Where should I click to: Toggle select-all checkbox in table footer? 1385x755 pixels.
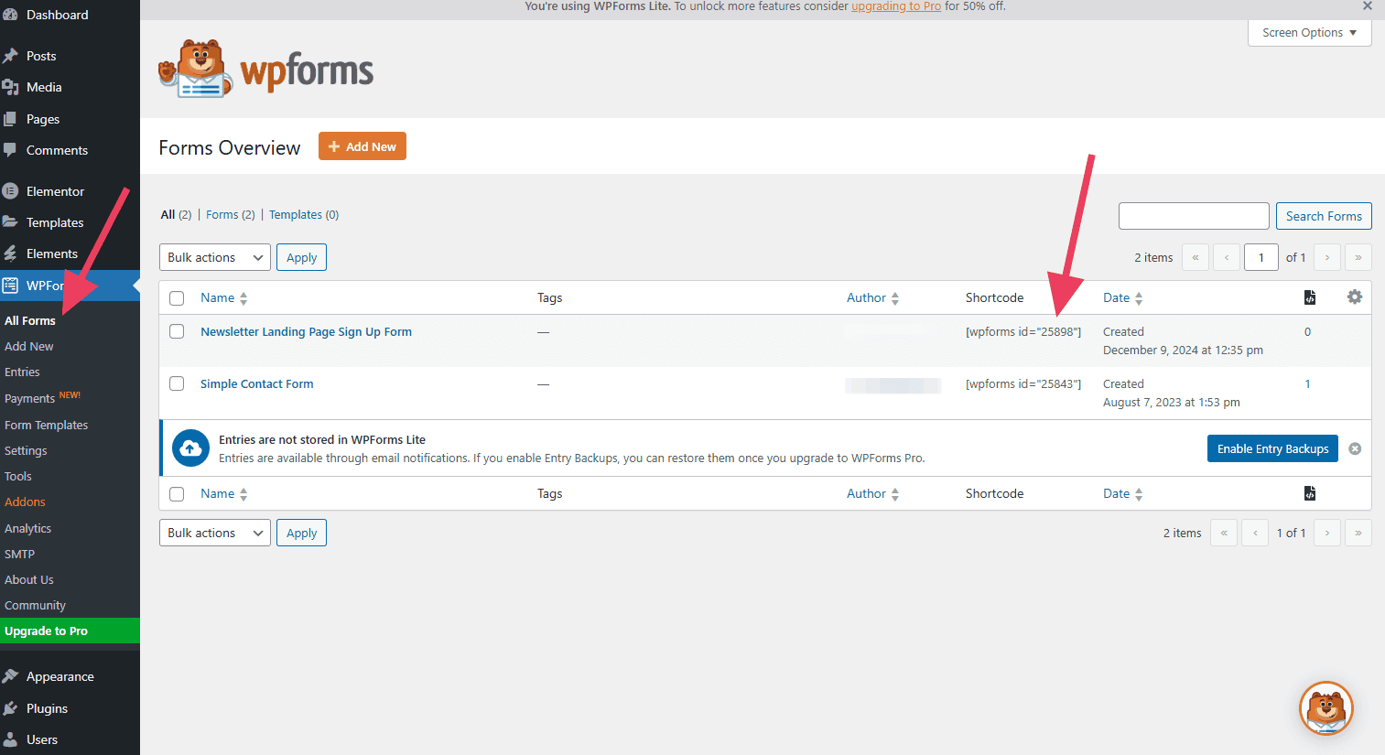coord(177,494)
